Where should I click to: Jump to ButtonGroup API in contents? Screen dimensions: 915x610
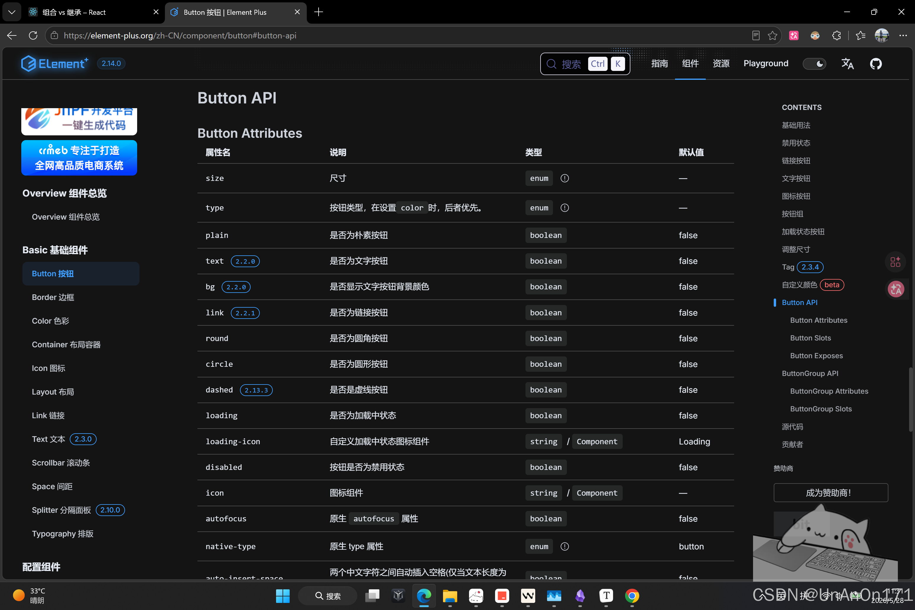(810, 374)
